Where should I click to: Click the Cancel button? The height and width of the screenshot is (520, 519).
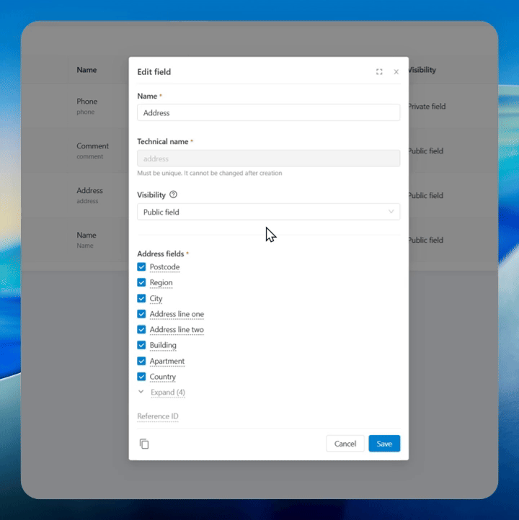[345, 444]
